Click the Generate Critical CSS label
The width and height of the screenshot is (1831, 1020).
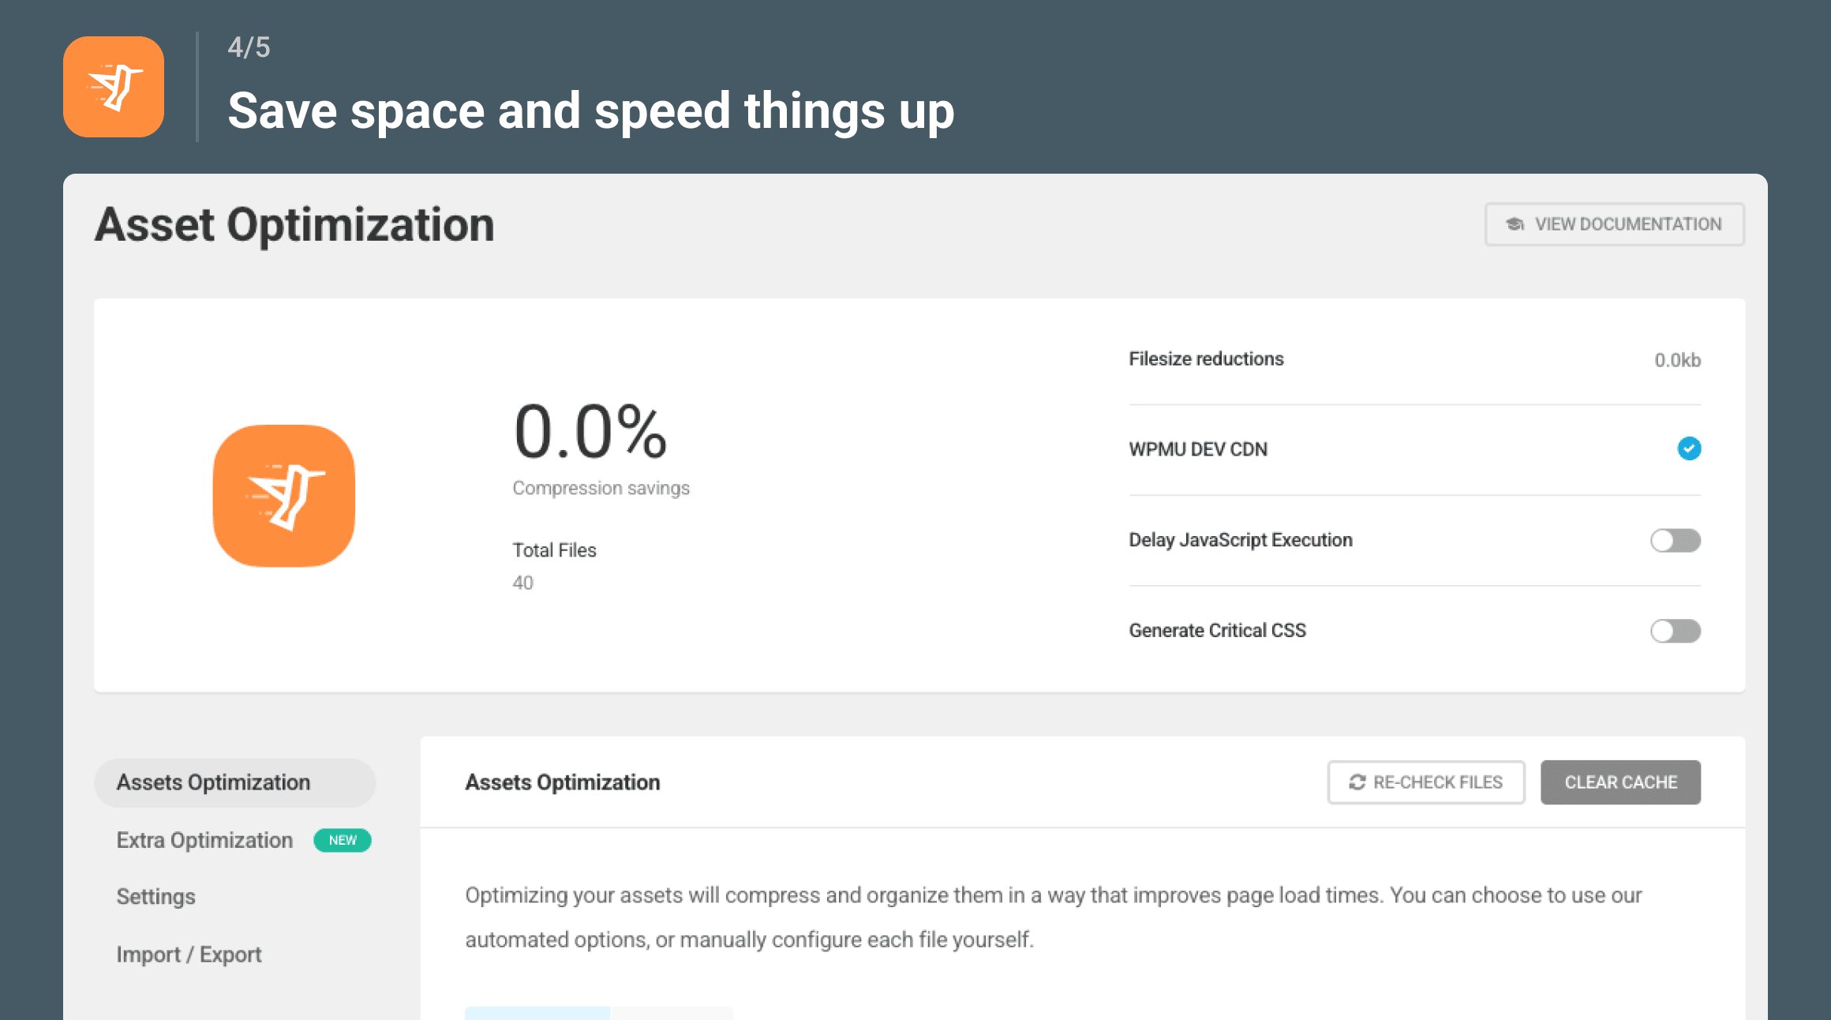pyautogui.click(x=1218, y=631)
